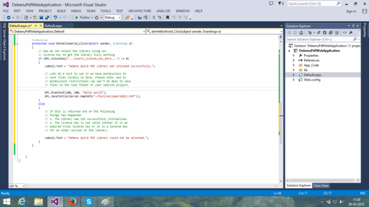The height and width of the screenshot is (207, 369).
Task: Toggle auto-hide pin of Solution Explorer
Action: tap(354, 26)
